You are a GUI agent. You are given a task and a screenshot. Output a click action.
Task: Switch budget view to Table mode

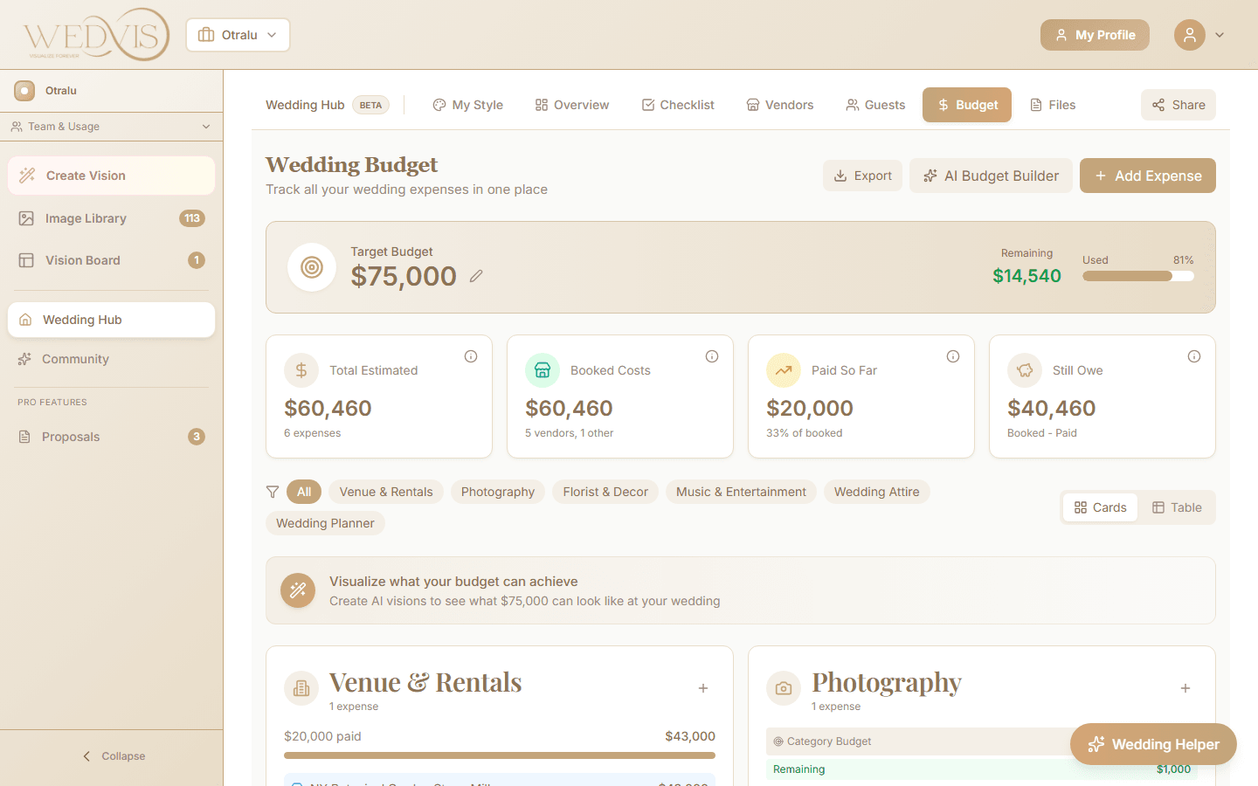pos(1177,507)
